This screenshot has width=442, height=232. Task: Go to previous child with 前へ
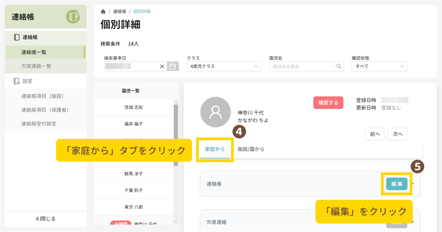tap(375, 133)
